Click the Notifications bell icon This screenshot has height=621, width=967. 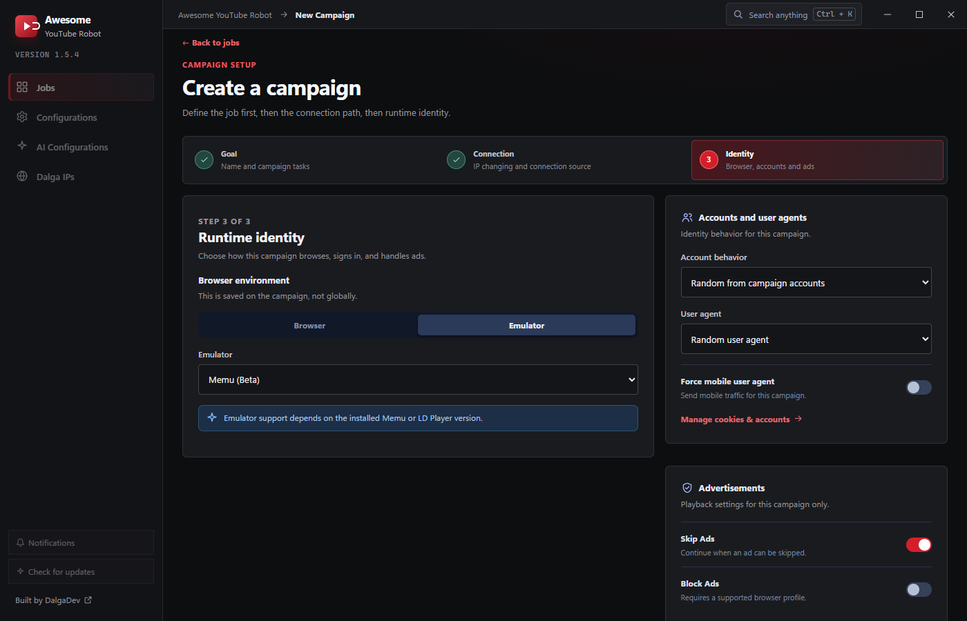(x=21, y=542)
